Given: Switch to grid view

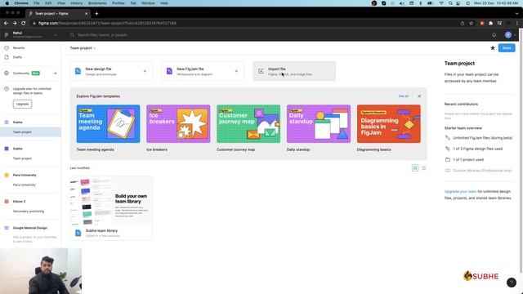Looking at the screenshot, I should [415, 168].
